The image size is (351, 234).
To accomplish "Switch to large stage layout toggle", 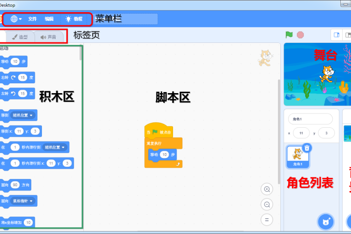I will pyautogui.click(x=348, y=35).
